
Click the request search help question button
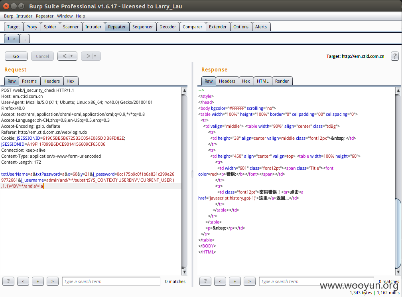click(x=8, y=281)
